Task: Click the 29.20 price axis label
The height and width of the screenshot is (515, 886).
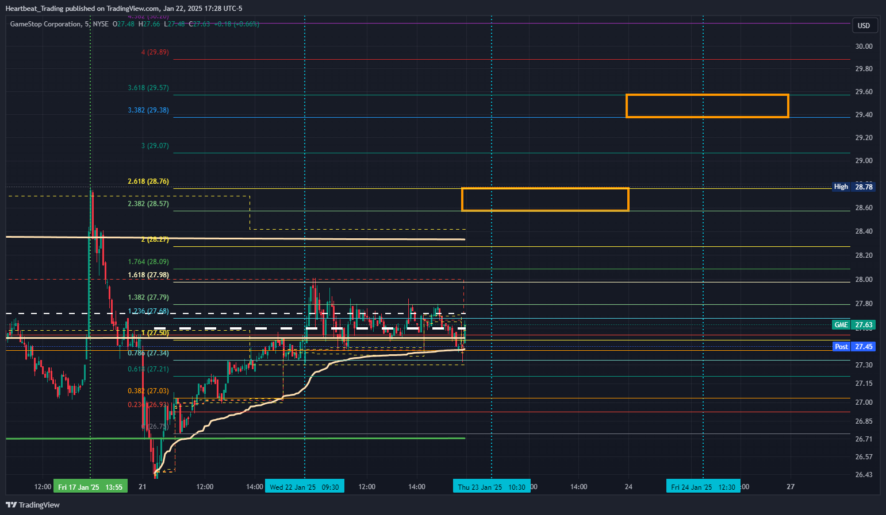Action: point(864,138)
